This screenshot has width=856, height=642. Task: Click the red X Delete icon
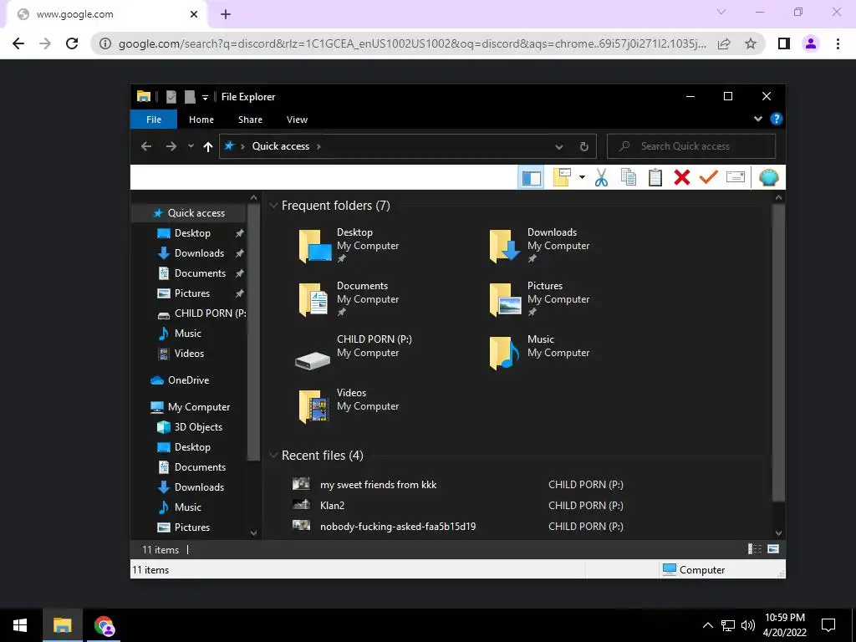682,177
